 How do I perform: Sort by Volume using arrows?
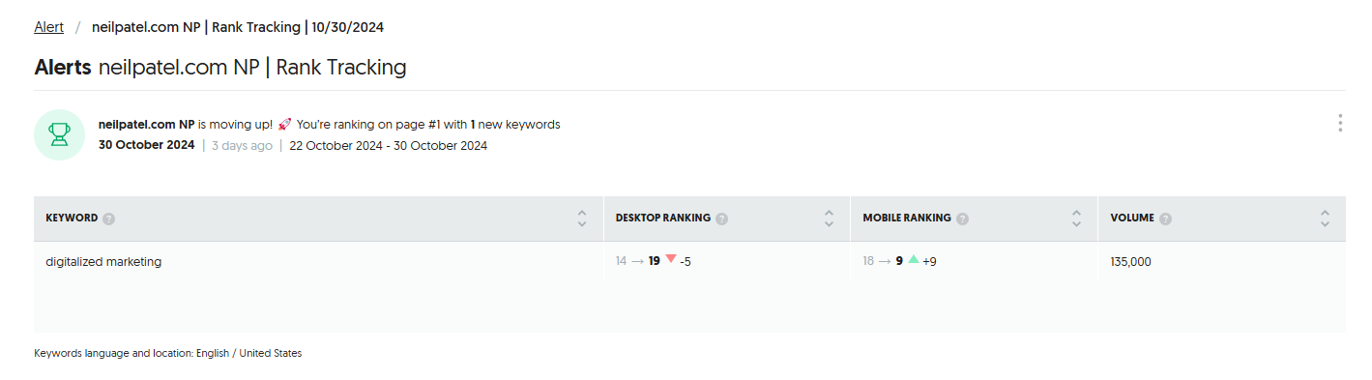click(1325, 219)
